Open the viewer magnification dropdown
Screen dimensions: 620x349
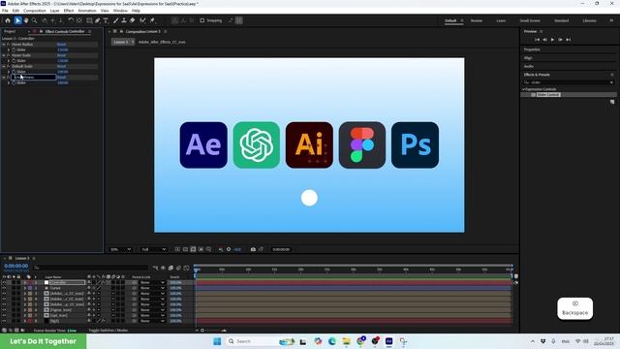pyautogui.click(x=120, y=249)
